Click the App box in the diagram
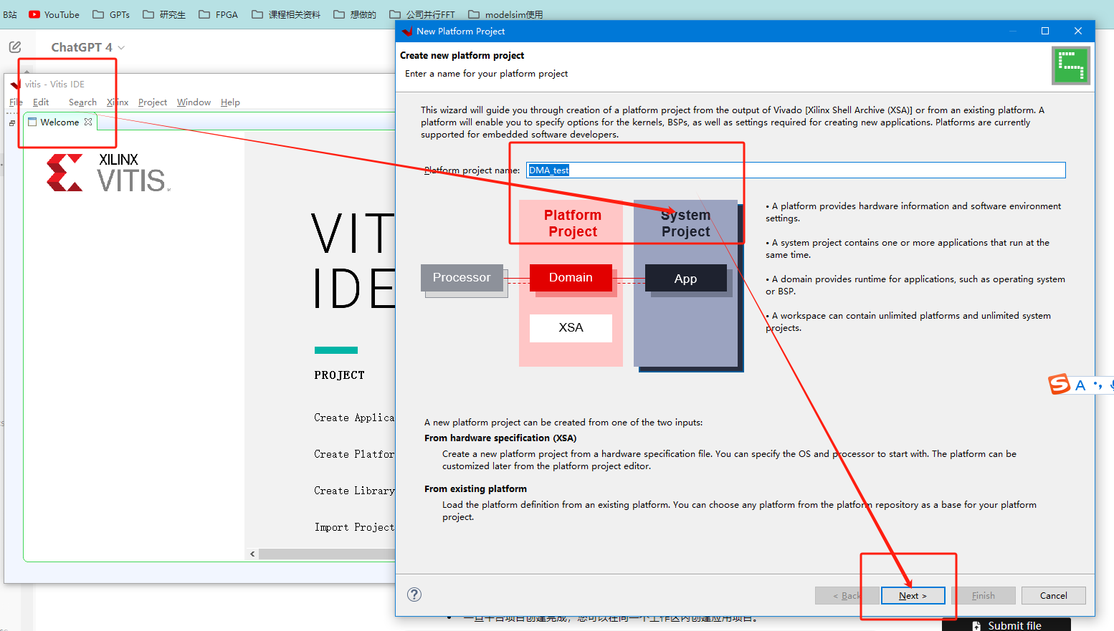This screenshot has width=1114, height=631. point(685,279)
